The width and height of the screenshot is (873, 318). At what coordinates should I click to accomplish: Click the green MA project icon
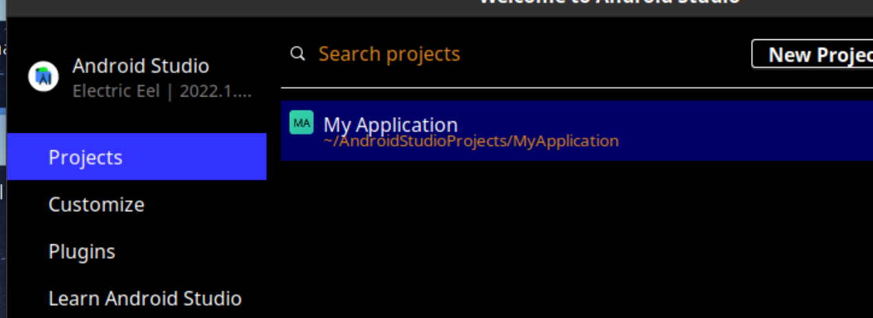tap(302, 123)
